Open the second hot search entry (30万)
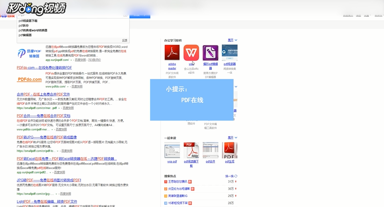 179,189
